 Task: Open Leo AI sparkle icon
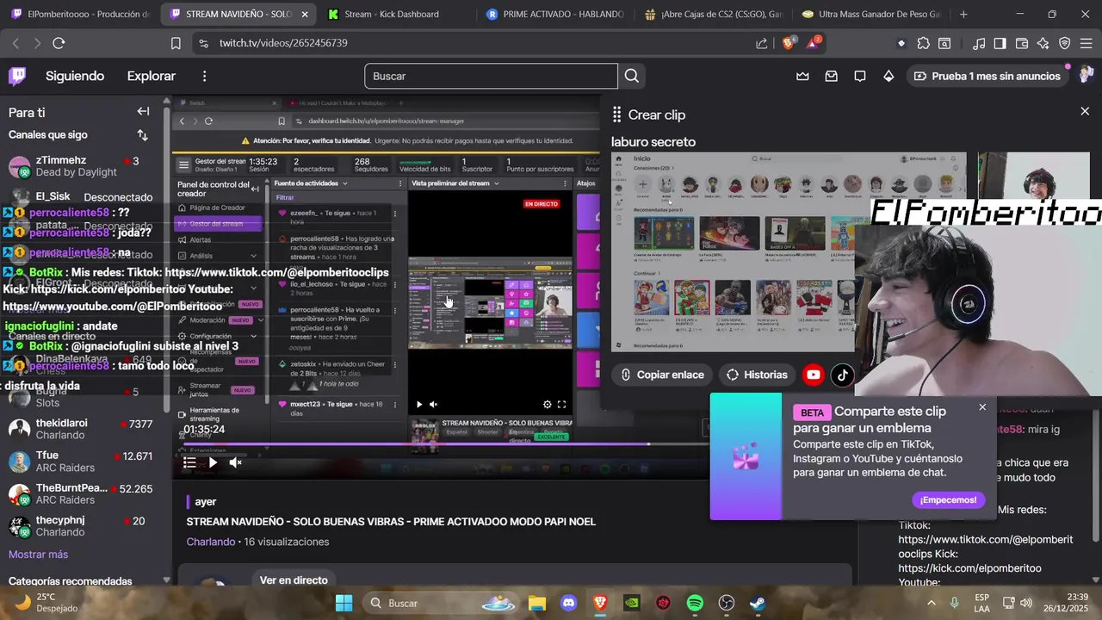coord(1043,43)
